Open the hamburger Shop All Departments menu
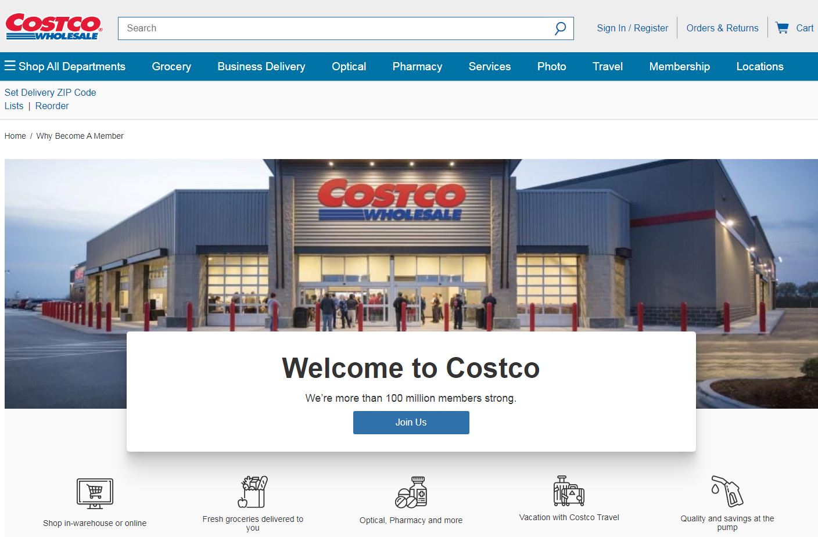The image size is (818, 537). coord(65,66)
